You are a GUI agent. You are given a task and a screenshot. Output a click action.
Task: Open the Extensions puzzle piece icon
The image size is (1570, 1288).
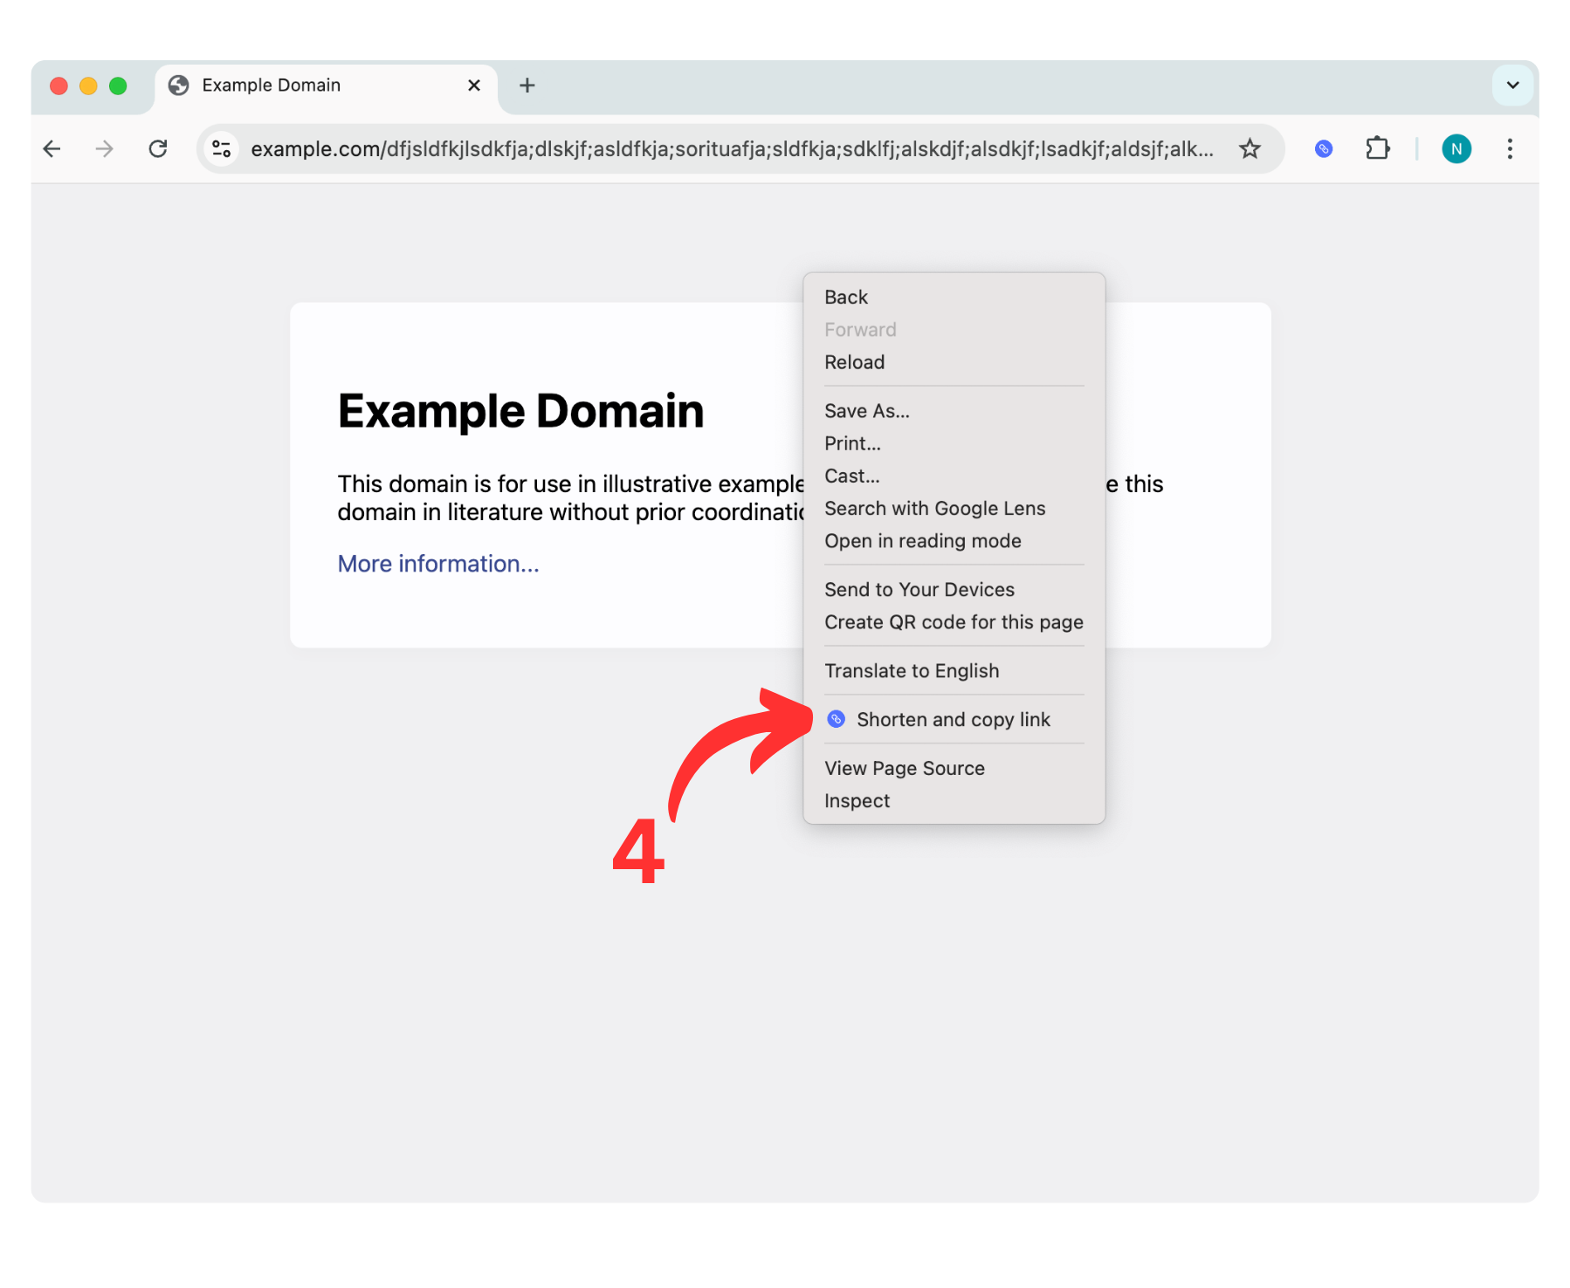click(x=1378, y=148)
